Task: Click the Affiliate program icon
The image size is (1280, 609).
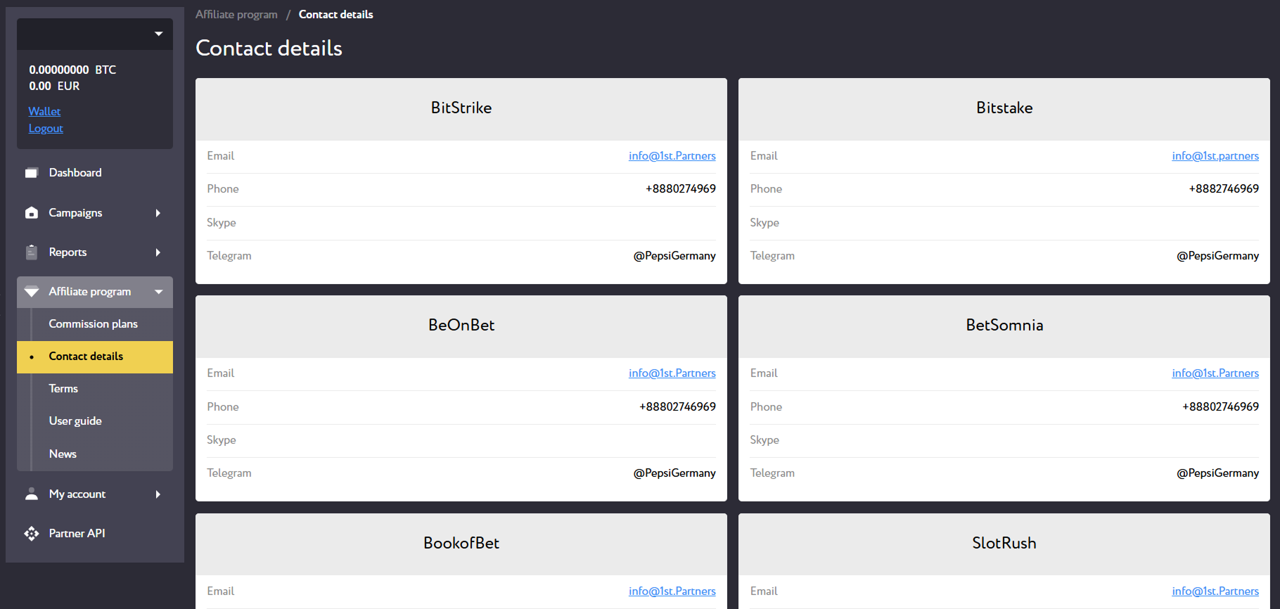Action: [32, 292]
